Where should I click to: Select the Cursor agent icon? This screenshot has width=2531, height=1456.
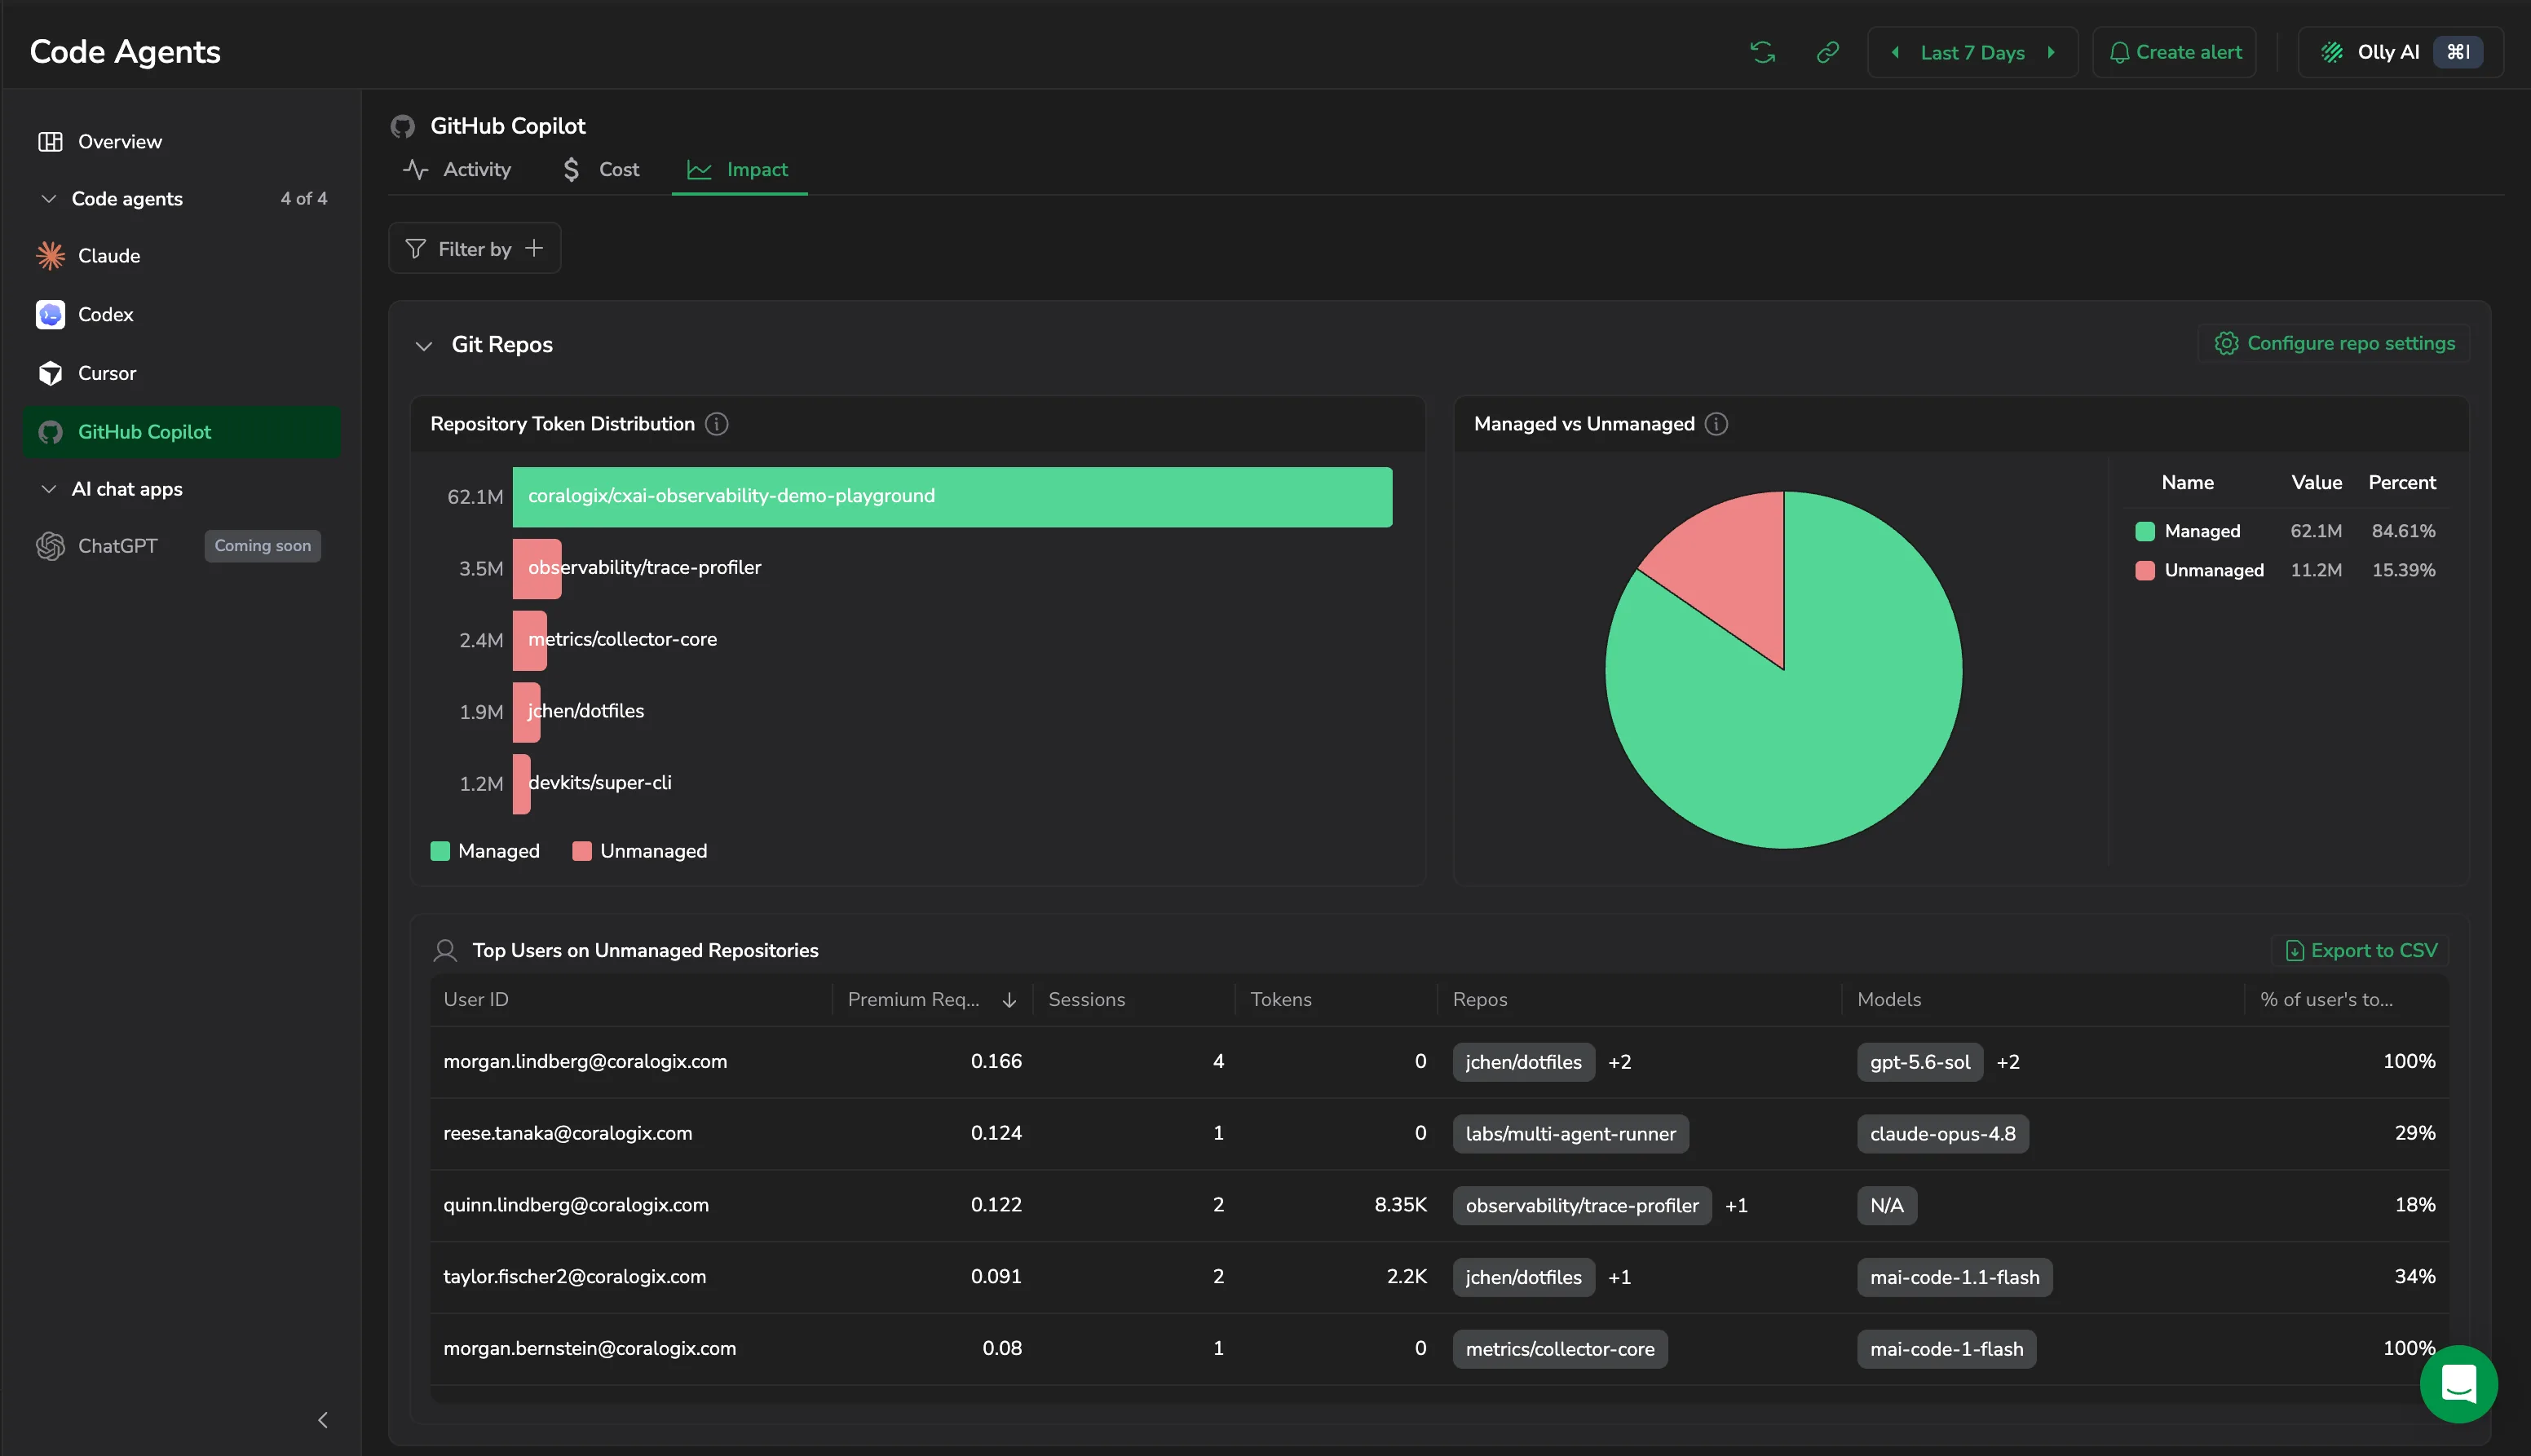tap(50, 373)
